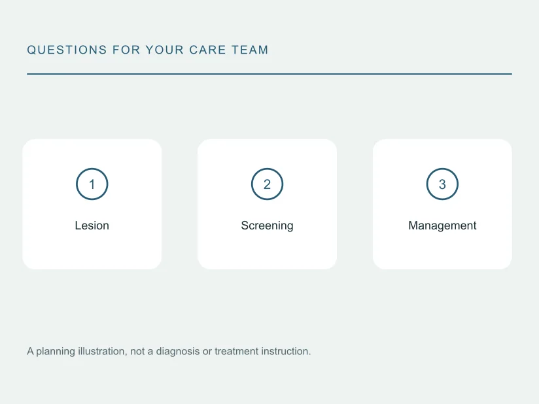Screen dimensions: 539x404
Task: Click the circled number 1 icon
Action: tap(92, 184)
